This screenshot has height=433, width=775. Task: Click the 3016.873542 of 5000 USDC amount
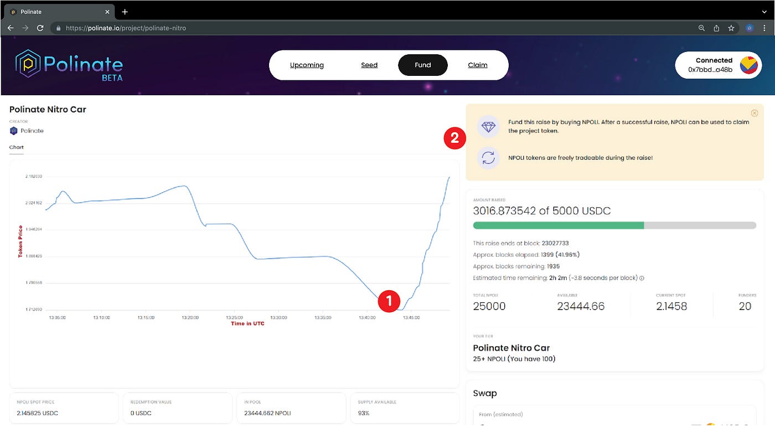coord(542,210)
